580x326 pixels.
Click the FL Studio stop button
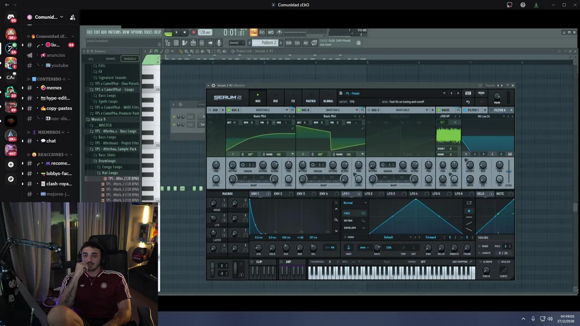click(x=184, y=32)
